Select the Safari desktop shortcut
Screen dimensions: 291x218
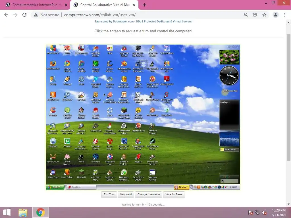(x=81, y=81)
